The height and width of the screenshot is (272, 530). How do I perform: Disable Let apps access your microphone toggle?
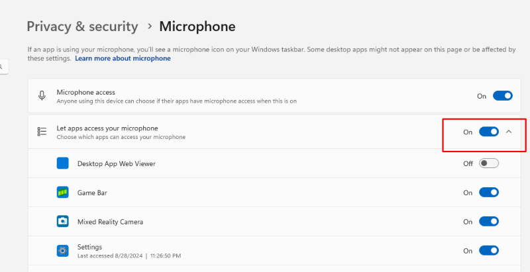click(x=489, y=132)
